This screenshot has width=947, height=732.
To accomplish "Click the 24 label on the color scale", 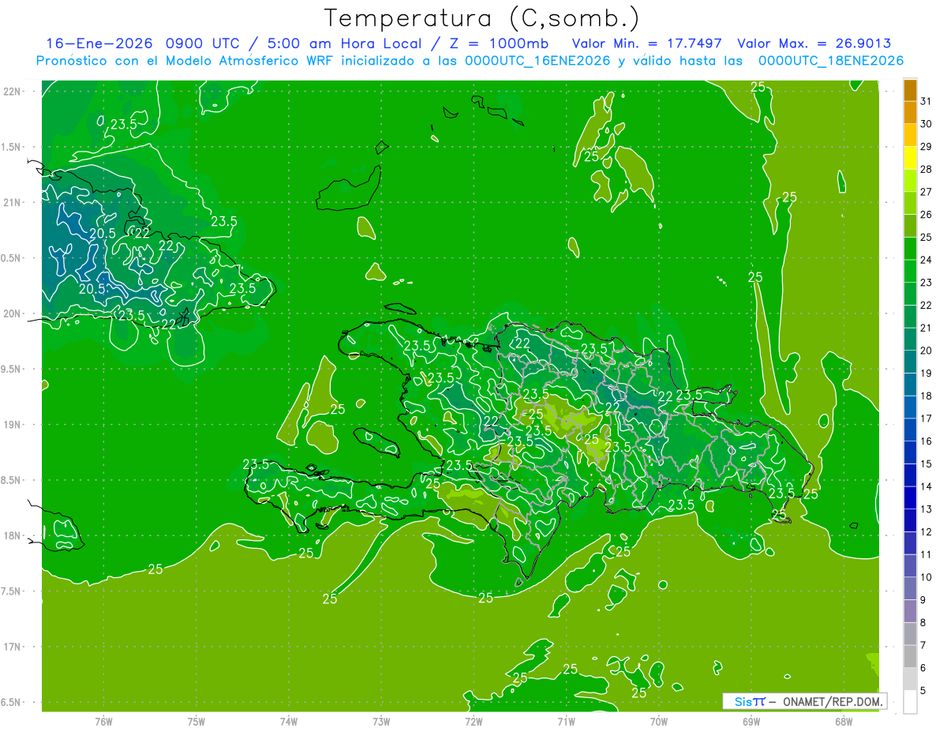I will click(926, 260).
